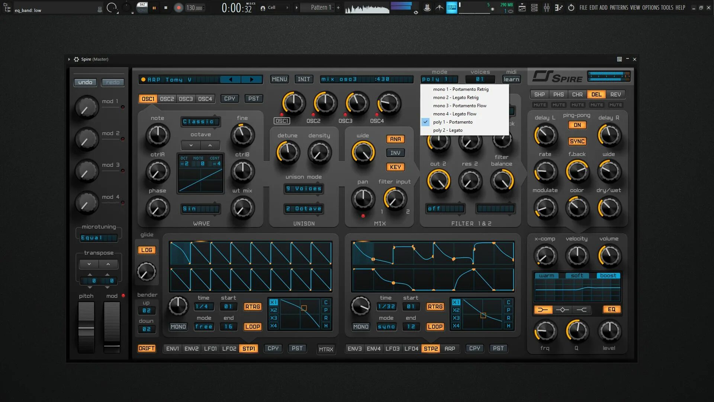The height and width of the screenshot is (402, 714).
Task: Toggle RTRG in STP1 stepper section
Action: (253, 307)
